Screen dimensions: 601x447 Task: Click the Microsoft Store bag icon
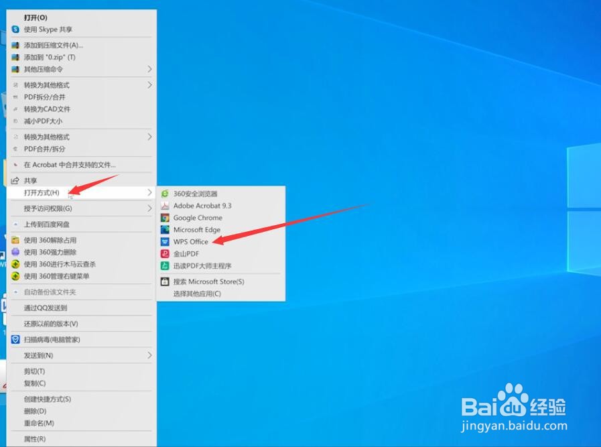(165, 281)
